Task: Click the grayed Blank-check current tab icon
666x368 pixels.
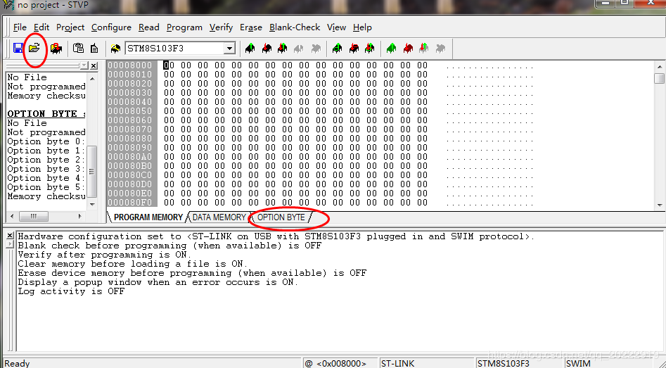Action: 316,49
